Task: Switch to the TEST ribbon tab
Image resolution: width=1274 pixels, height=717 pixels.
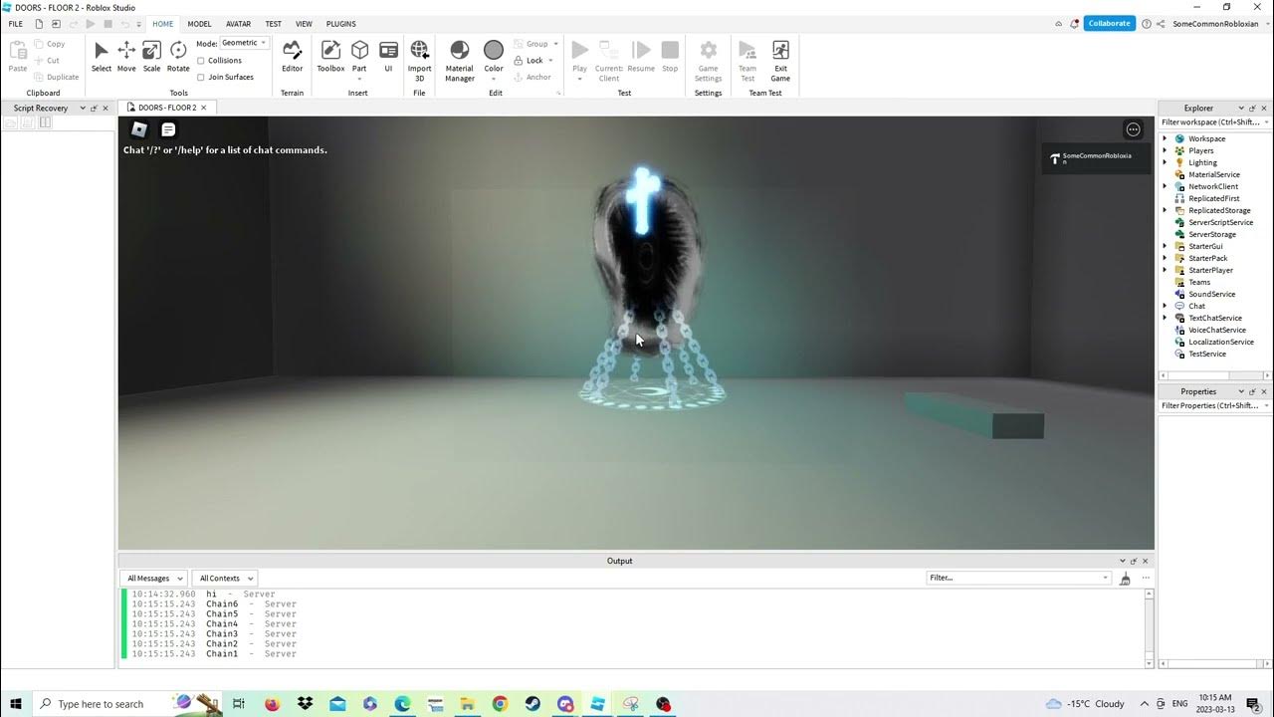Action: [273, 24]
